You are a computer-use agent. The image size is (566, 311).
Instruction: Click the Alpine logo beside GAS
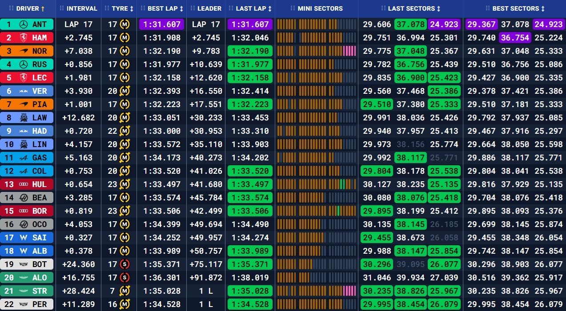(x=24, y=158)
